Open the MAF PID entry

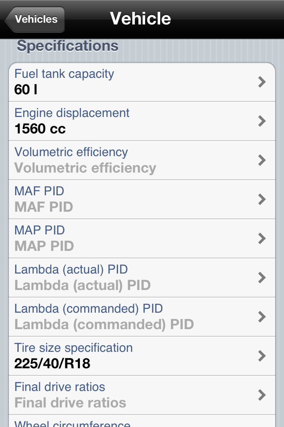[43, 207]
